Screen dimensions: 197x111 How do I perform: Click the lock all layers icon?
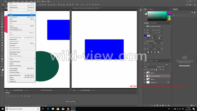[x=156, y=70]
